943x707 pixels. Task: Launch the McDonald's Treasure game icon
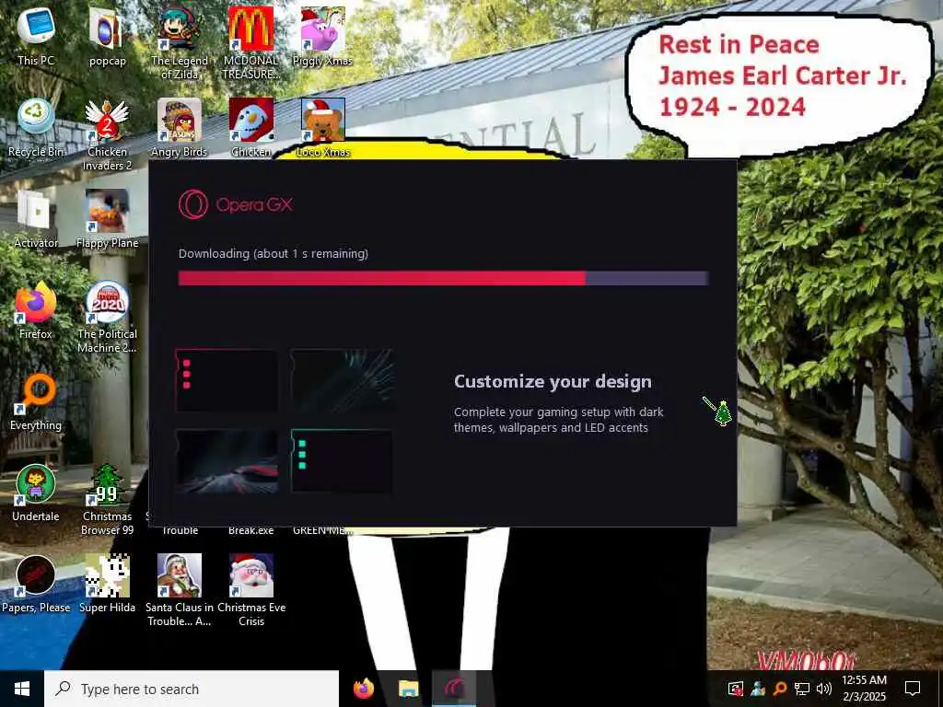pyautogui.click(x=250, y=42)
